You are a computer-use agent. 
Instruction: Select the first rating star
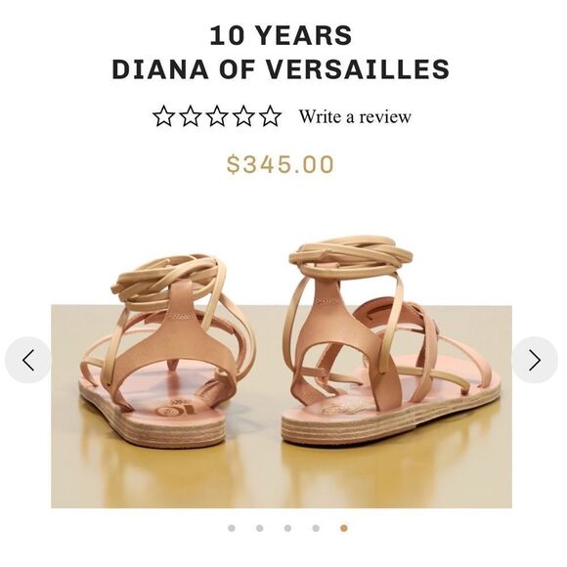click(163, 116)
